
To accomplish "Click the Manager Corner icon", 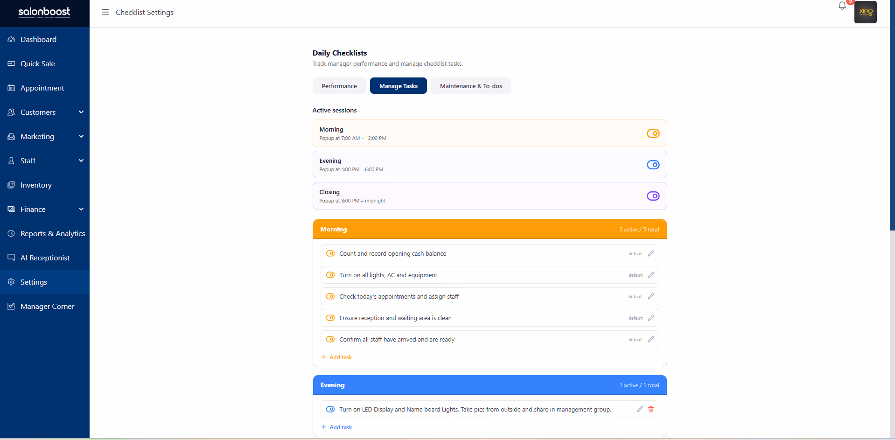I will (11, 306).
